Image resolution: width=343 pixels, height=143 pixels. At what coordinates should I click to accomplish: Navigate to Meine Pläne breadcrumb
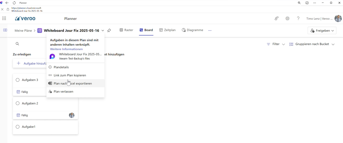tap(23, 30)
